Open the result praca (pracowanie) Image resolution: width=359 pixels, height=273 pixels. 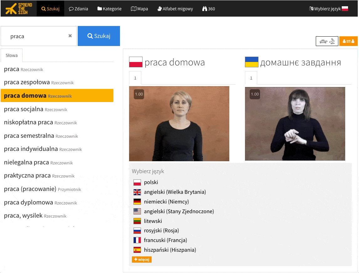43,189
